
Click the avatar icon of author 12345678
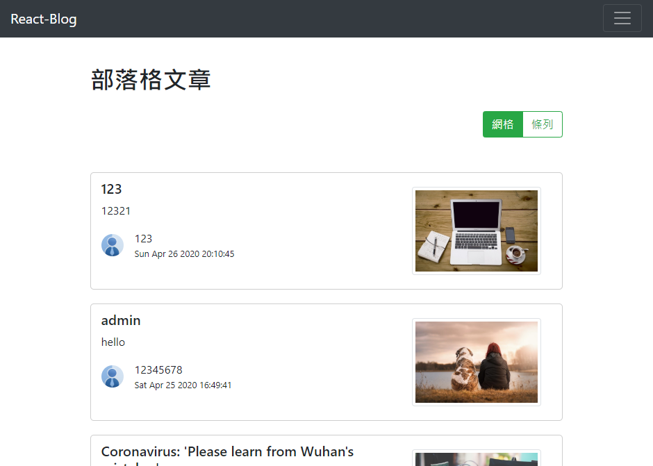pos(112,376)
